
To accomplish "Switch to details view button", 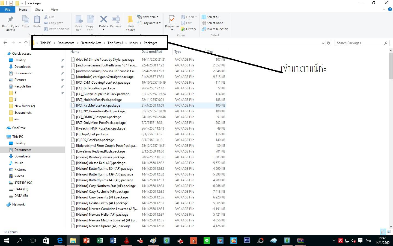I will (x=383, y=232).
